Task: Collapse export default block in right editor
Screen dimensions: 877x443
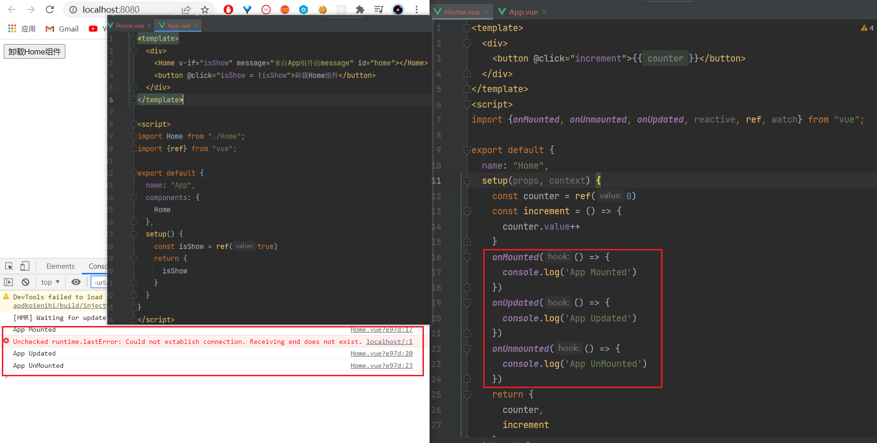Action: (467, 150)
